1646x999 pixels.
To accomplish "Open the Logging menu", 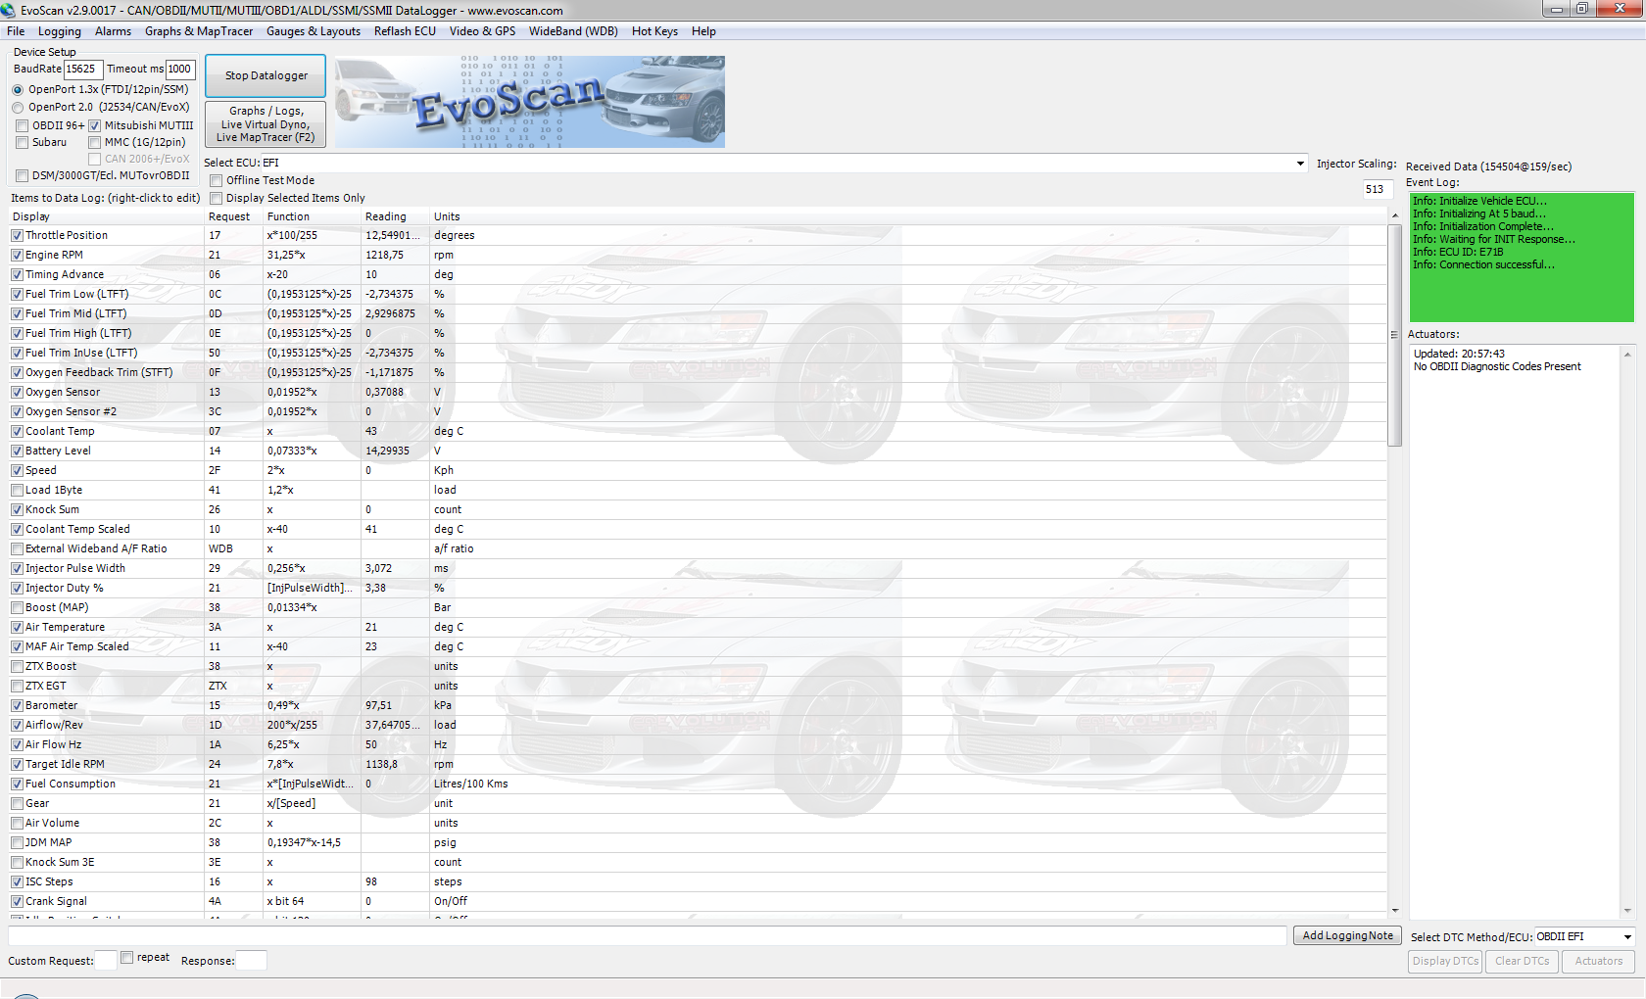I will click(60, 31).
